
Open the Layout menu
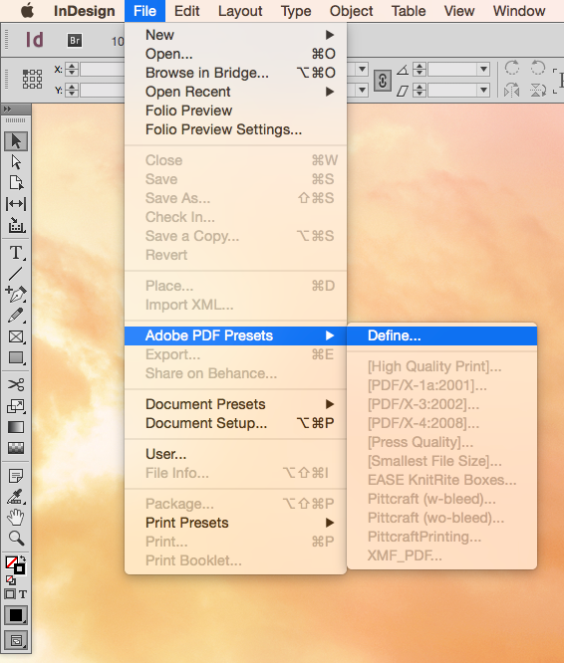[240, 11]
